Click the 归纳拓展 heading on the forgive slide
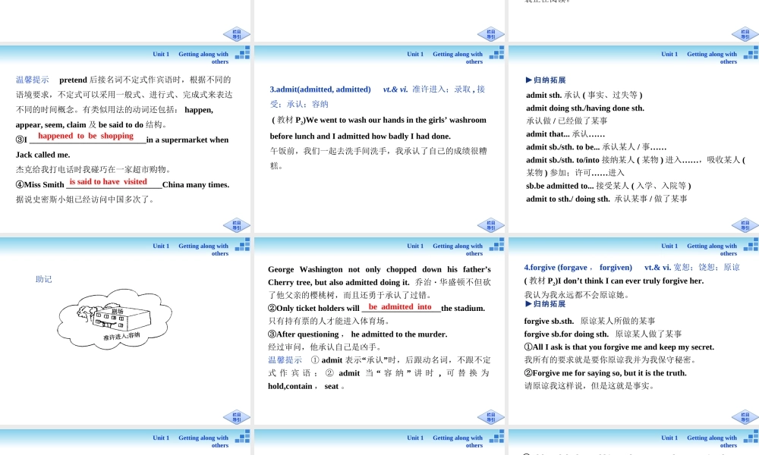The width and height of the screenshot is (759, 455). click(545, 303)
